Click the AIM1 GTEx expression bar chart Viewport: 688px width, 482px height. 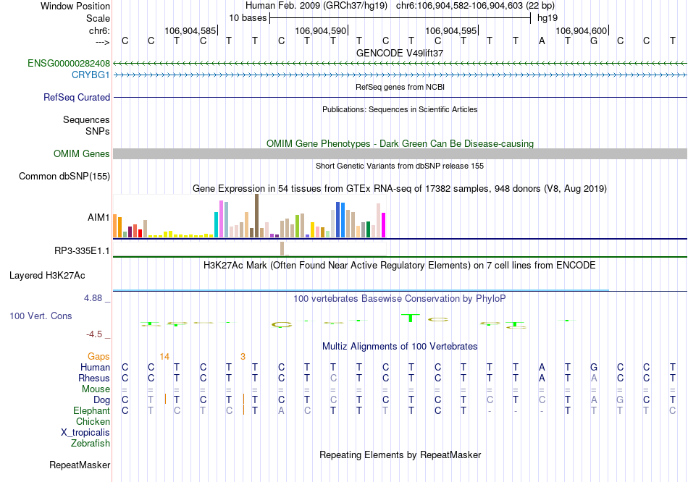249,216
